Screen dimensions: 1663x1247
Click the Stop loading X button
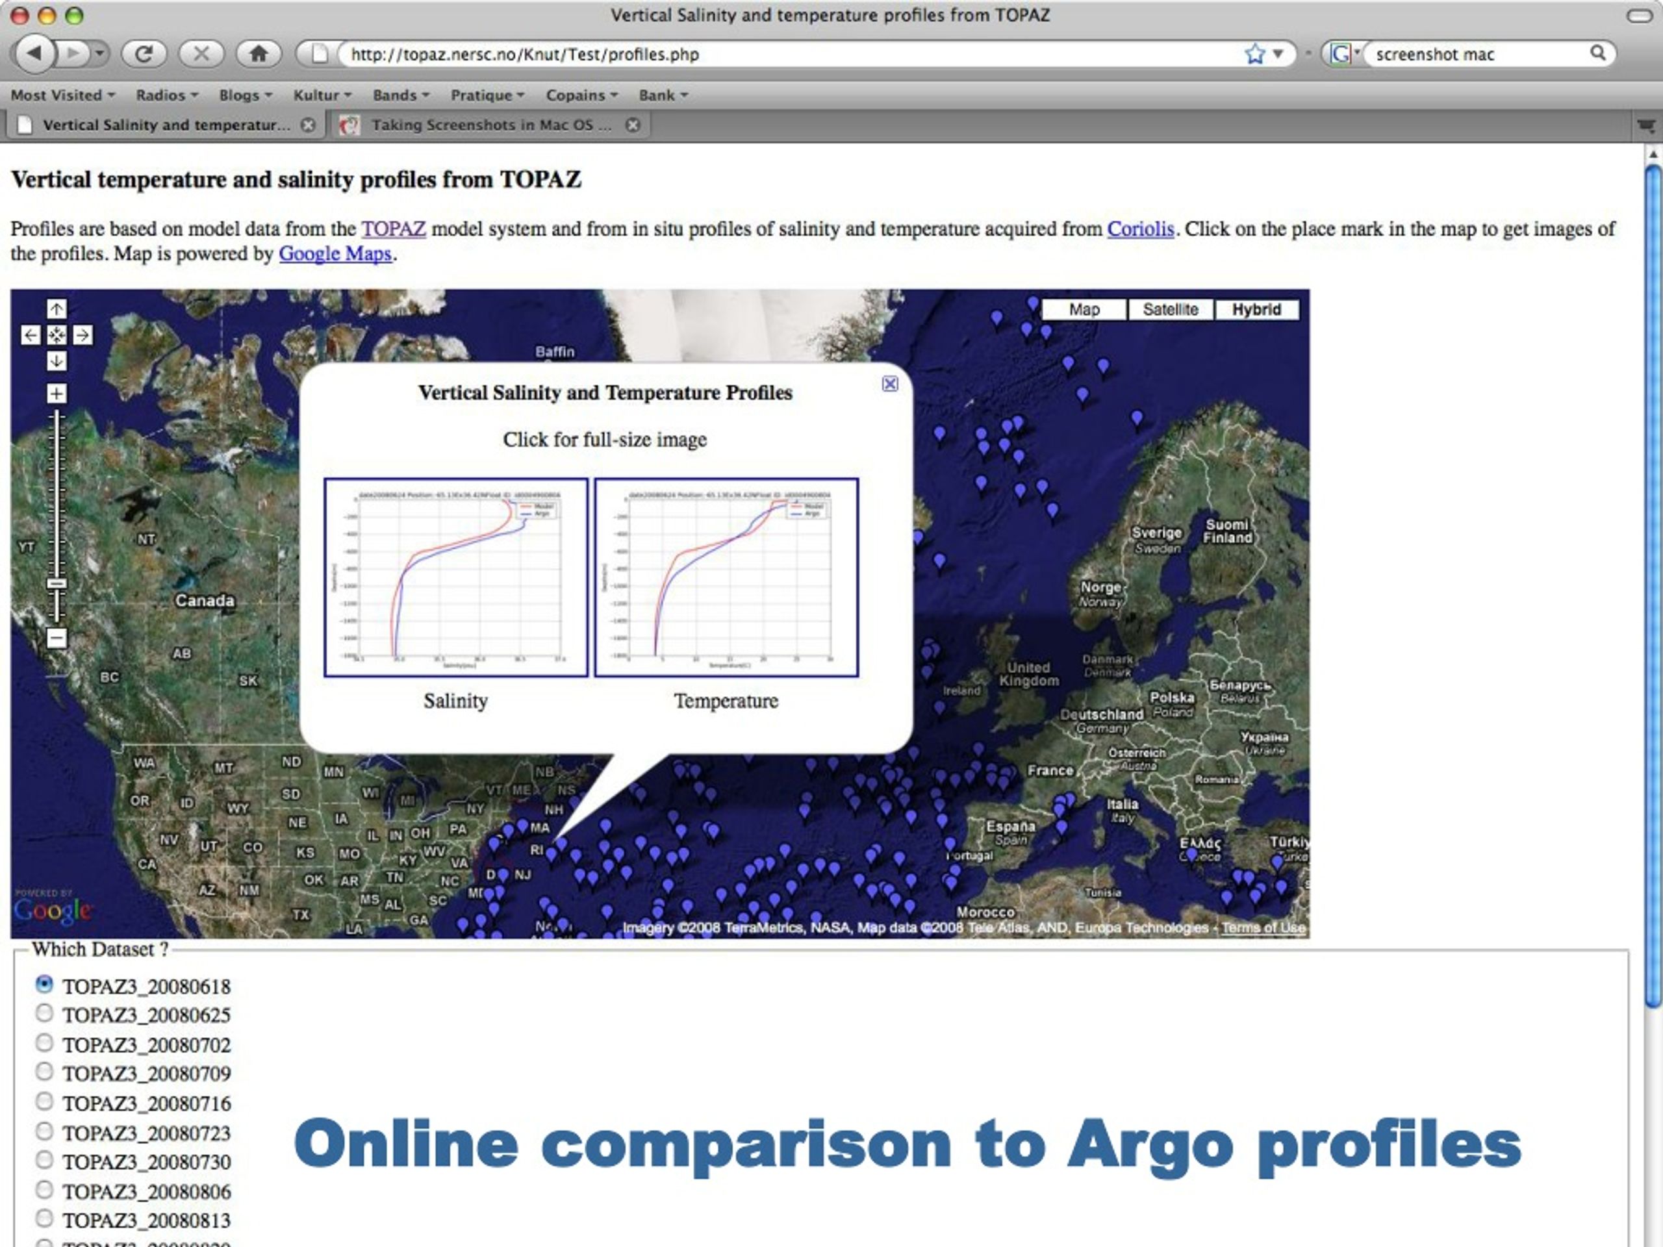(201, 53)
